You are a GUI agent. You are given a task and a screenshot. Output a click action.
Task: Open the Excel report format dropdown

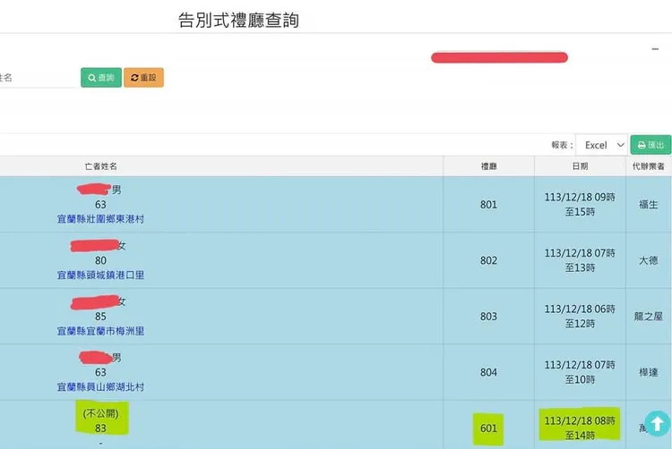click(601, 145)
